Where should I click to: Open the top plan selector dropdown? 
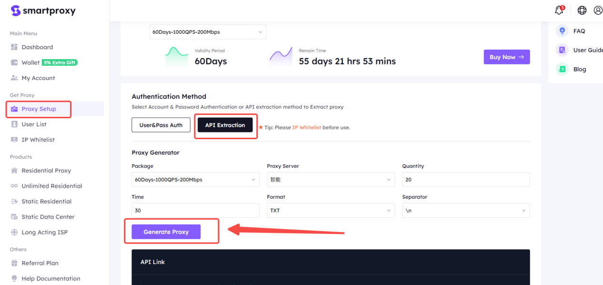208,32
